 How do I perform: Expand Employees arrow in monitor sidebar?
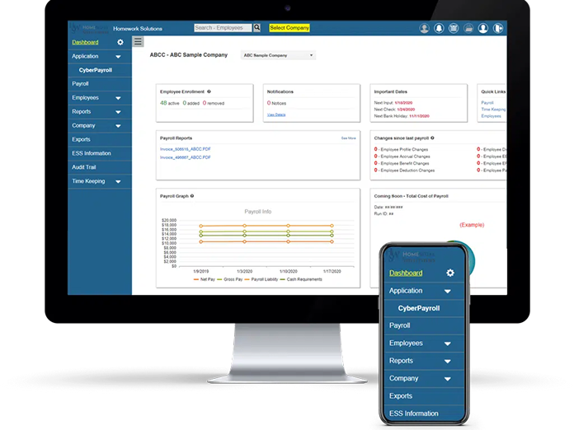click(x=118, y=98)
